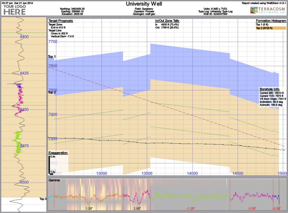
Task: Click the 8400 depth label on type log
Action: pos(24,37)
